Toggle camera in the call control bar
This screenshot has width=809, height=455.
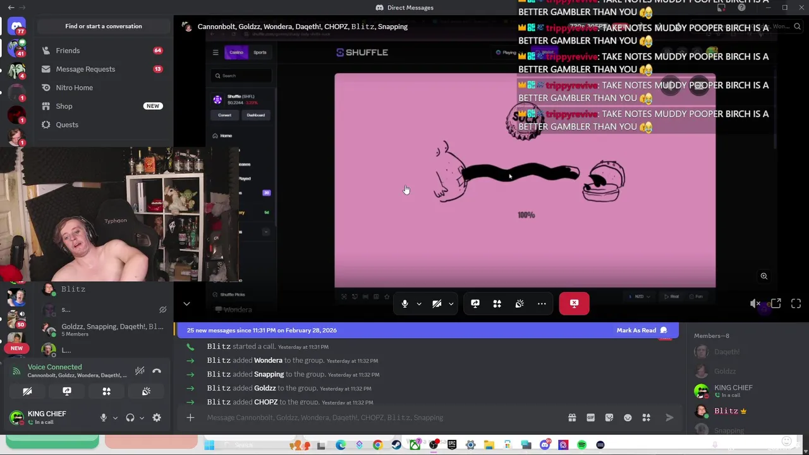tap(437, 304)
